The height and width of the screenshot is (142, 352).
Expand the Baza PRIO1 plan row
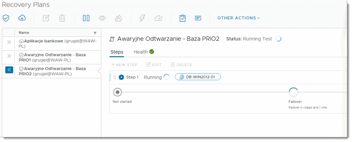pos(9,56)
